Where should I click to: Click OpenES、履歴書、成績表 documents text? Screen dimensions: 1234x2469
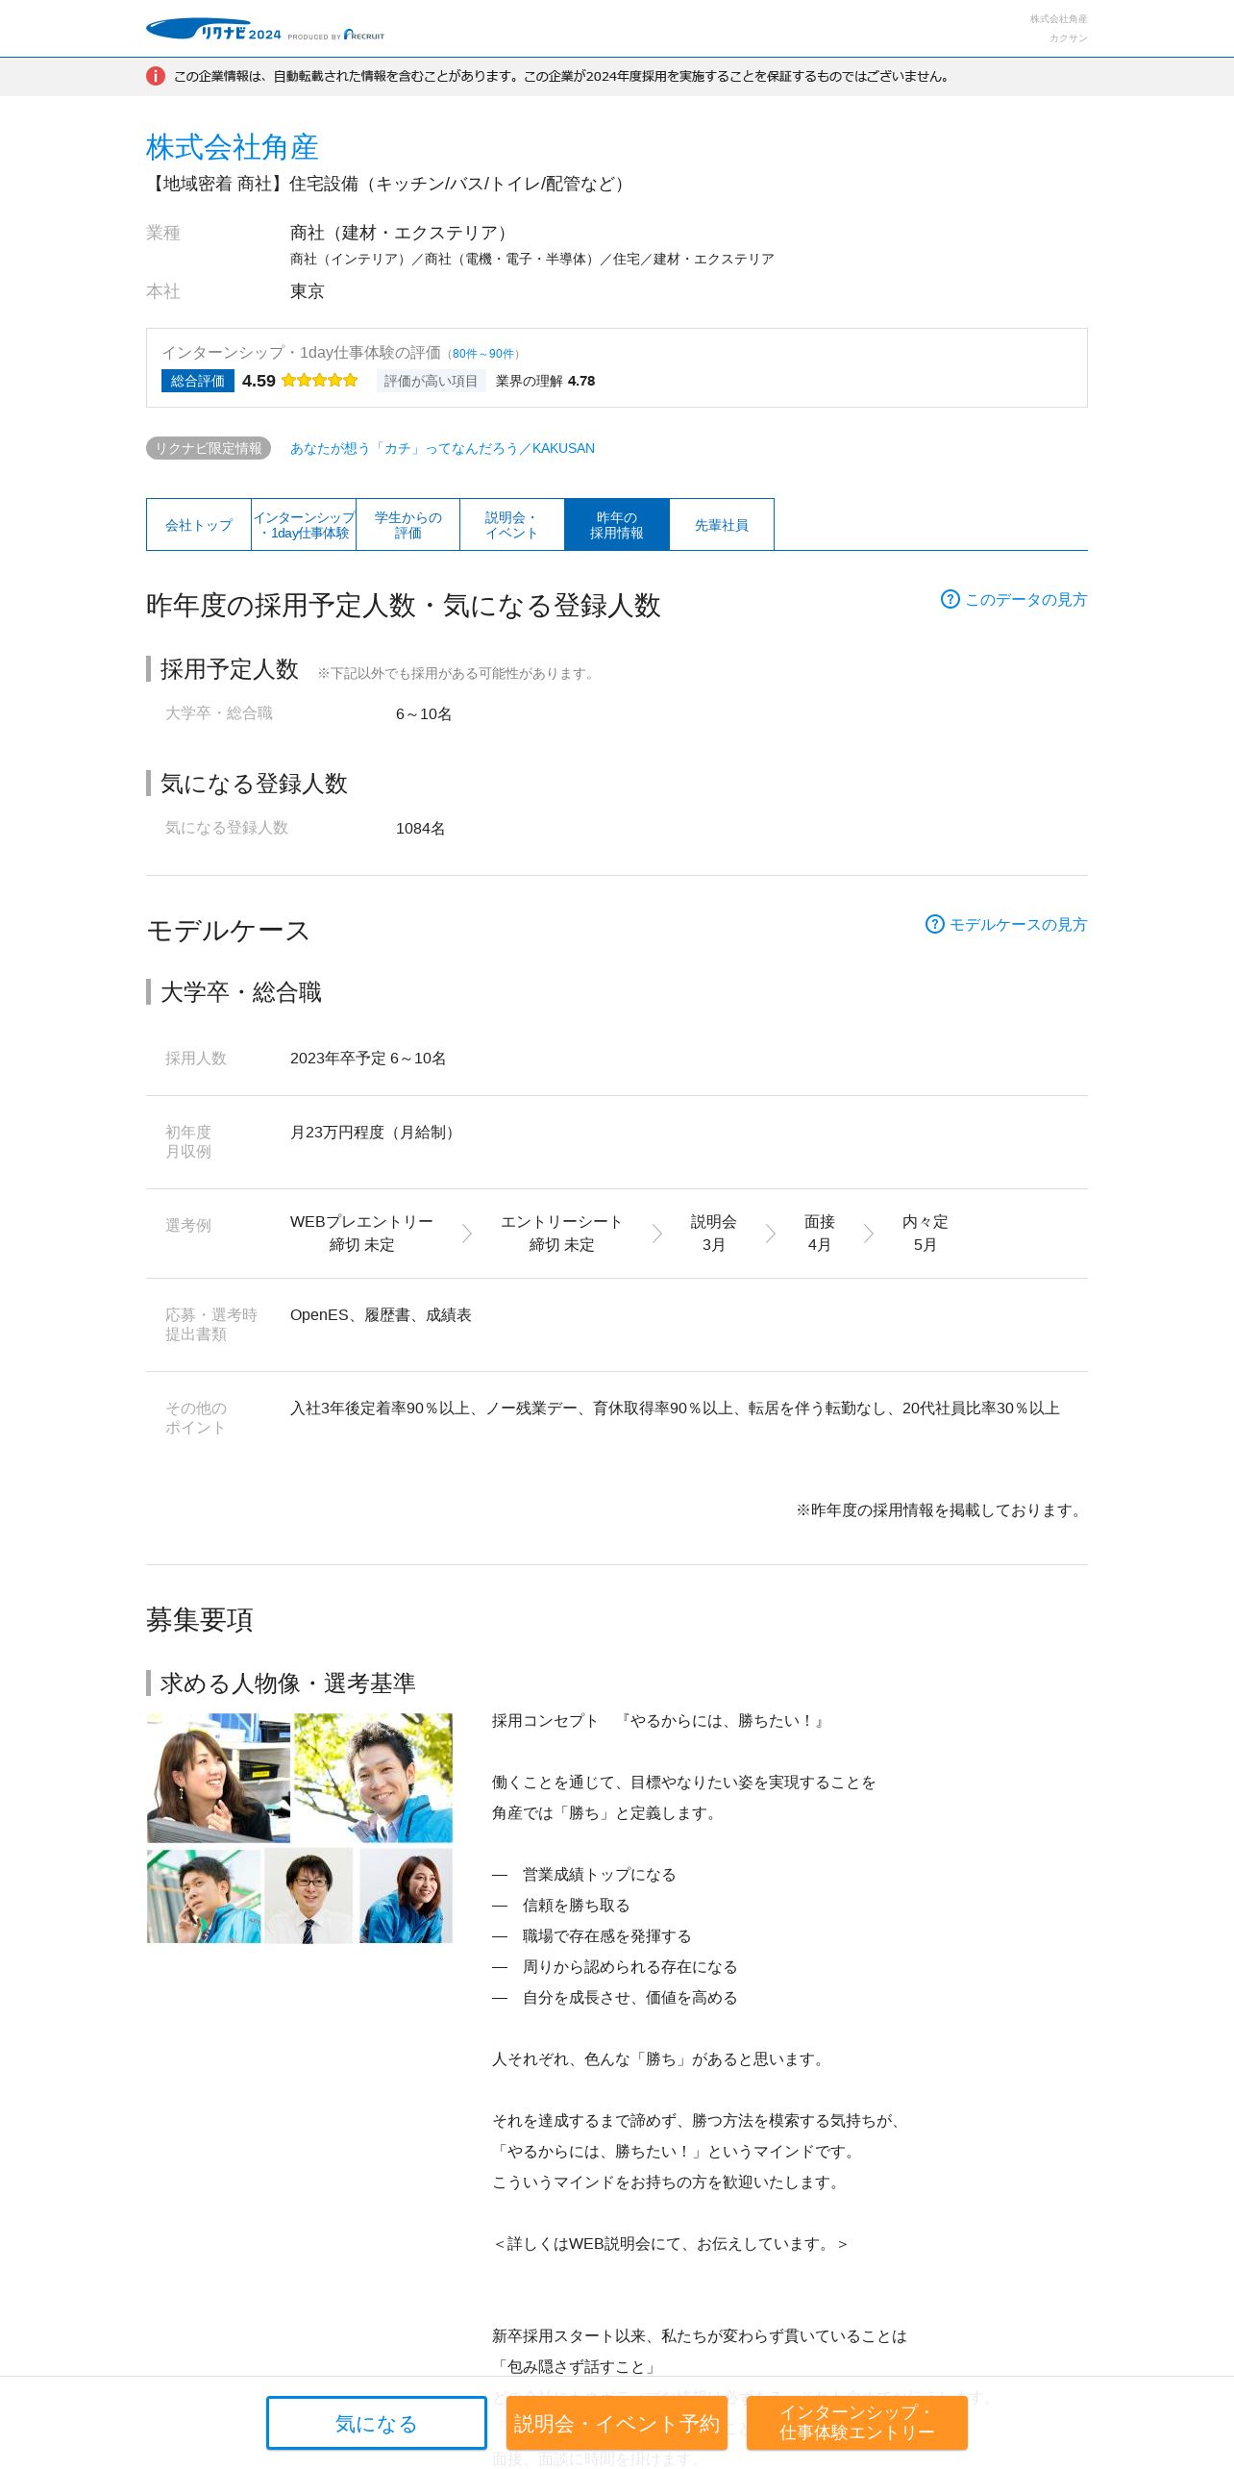coord(381,1314)
